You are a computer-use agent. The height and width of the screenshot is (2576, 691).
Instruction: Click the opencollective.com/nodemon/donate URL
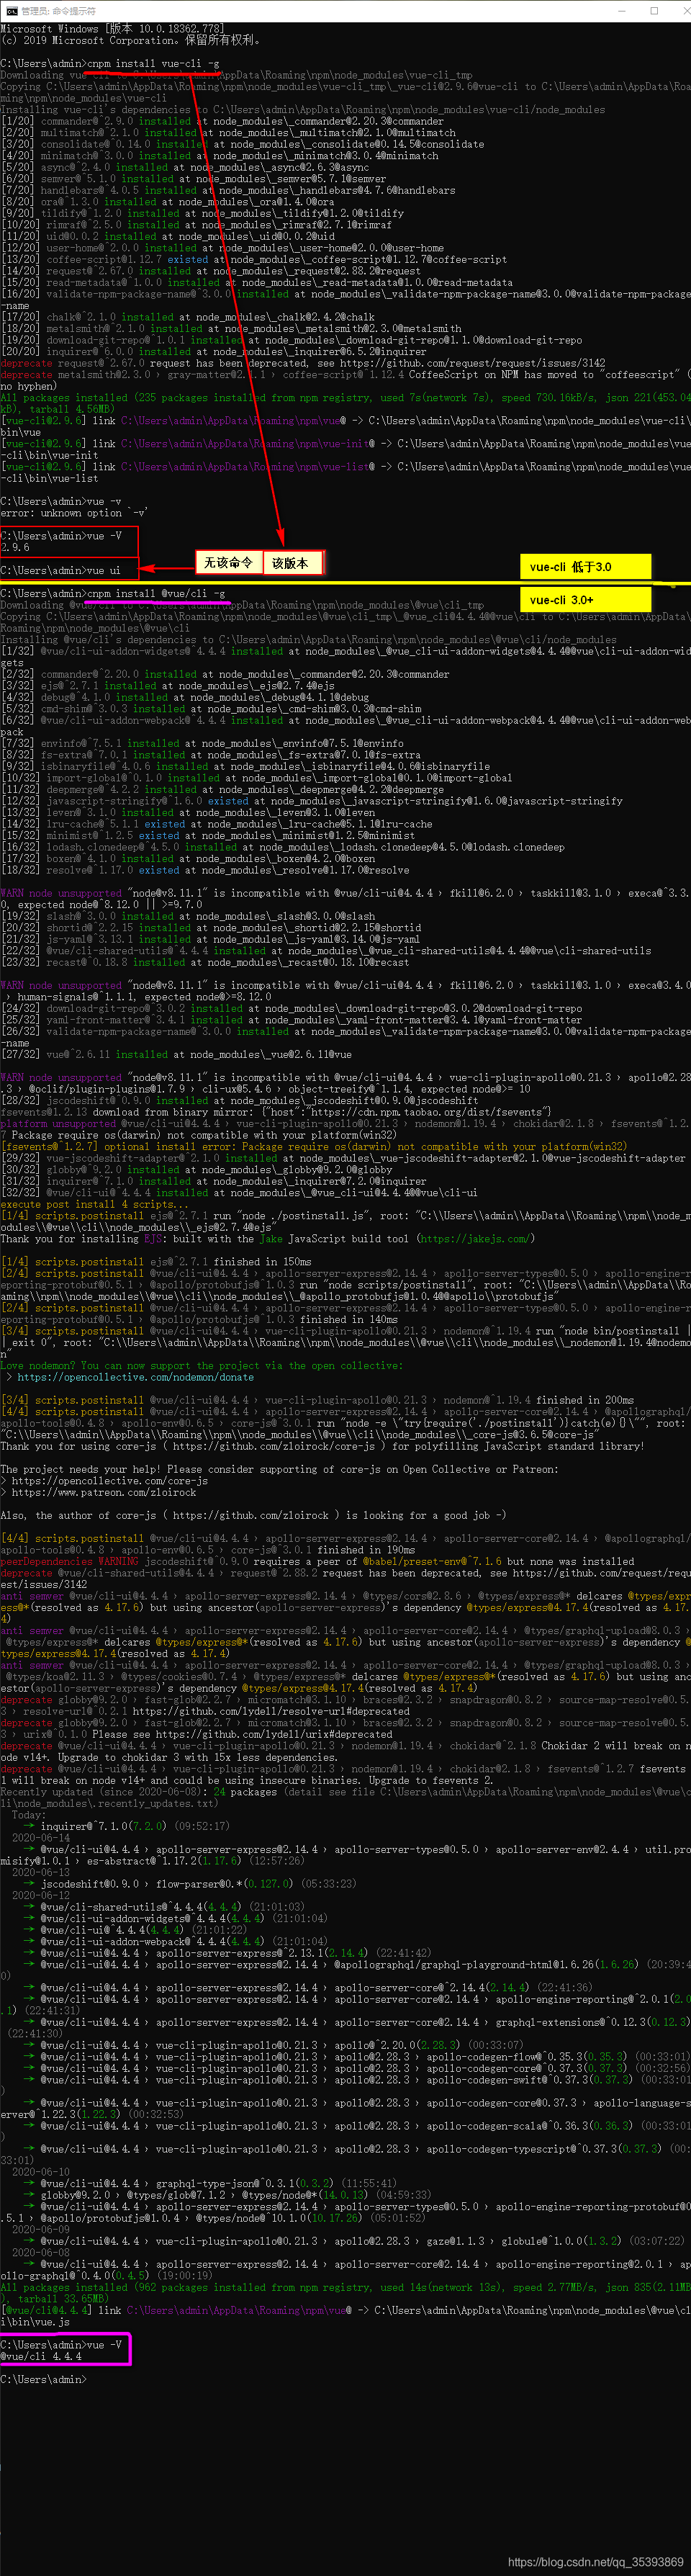135,1376
